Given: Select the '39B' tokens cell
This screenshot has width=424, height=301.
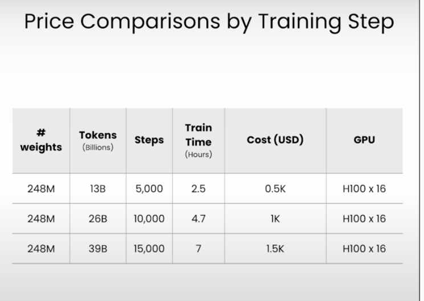Looking at the screenshot, I should tap(98, 249).
